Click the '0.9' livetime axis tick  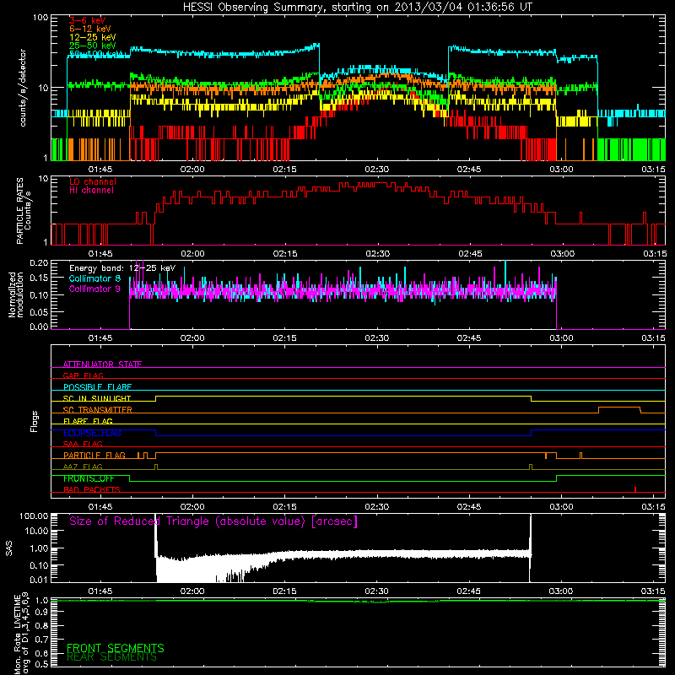tap(41, 613)
